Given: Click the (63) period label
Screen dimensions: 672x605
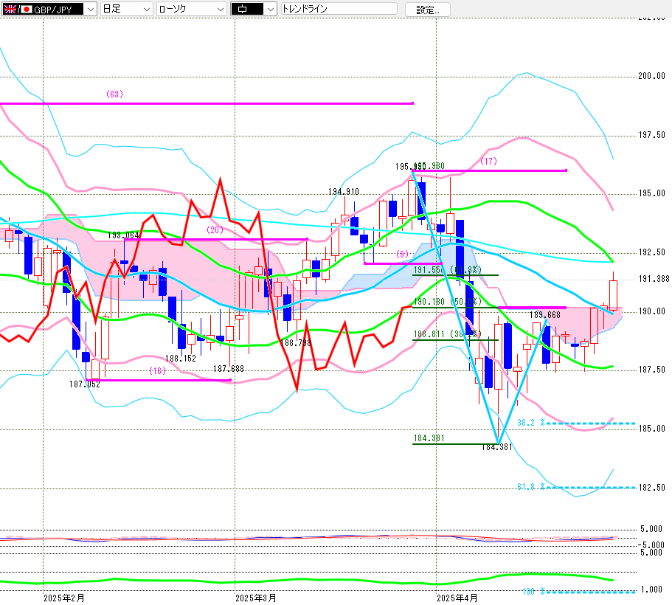Looking at the screenshot, I should coord(114,94).
